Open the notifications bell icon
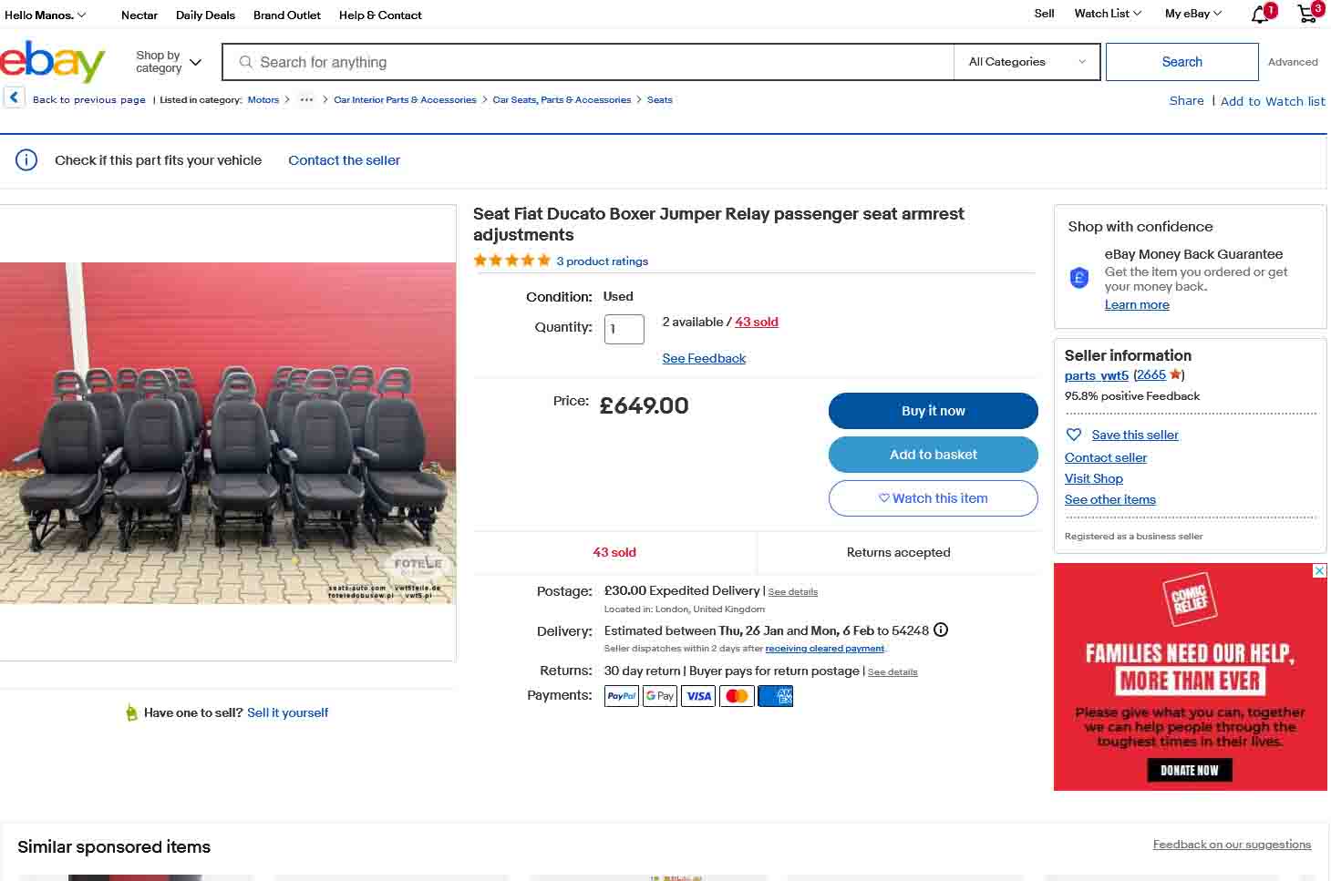 coord(1261,15)
